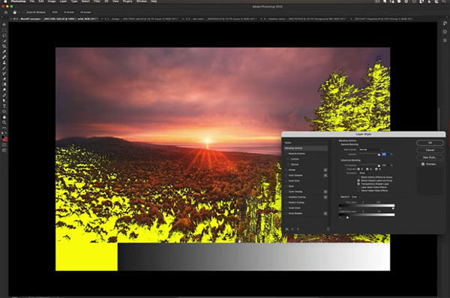
Task: Open the top collapsed panel icon on right dock
Action: 445,23
